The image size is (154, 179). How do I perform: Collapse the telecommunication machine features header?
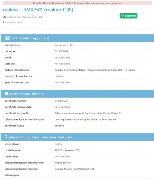pyautogui.click(x=77, y=137)
